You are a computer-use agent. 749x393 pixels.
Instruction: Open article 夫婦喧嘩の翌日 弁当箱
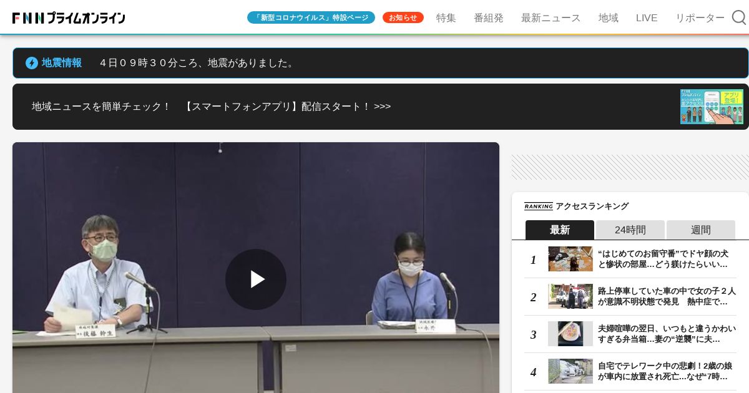pyautogui.click(x=667, y=334)
